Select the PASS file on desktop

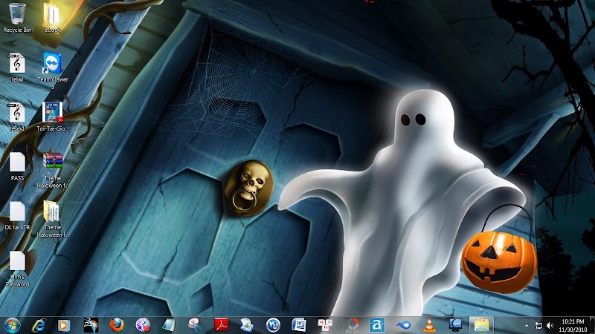click(x=17, y=166)
